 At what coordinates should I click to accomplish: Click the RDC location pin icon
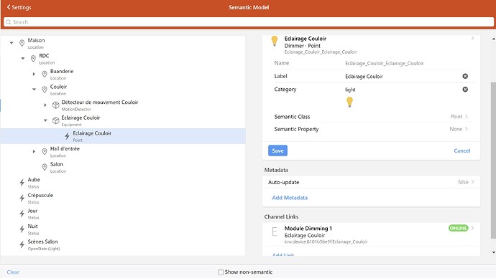pos(33,58)
